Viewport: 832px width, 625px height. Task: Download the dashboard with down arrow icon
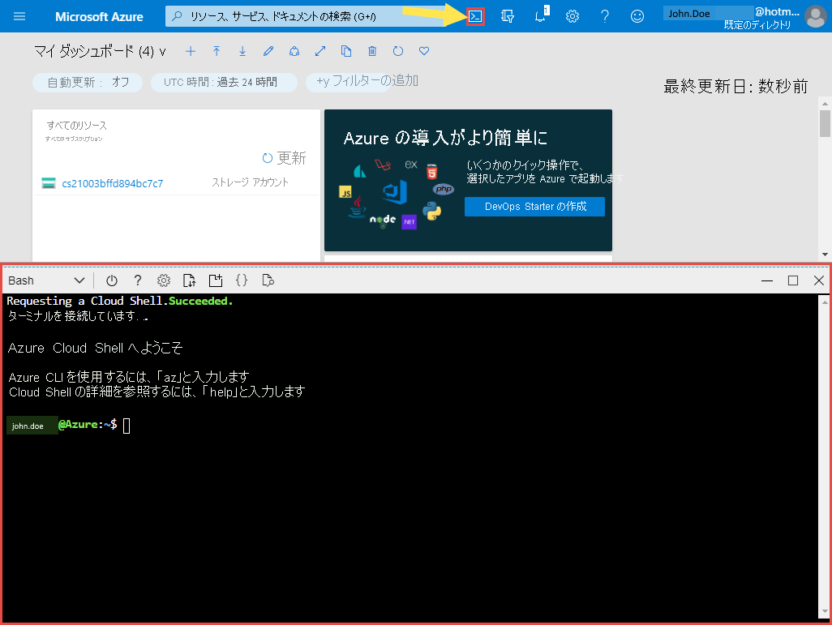[x=242, y=51]
